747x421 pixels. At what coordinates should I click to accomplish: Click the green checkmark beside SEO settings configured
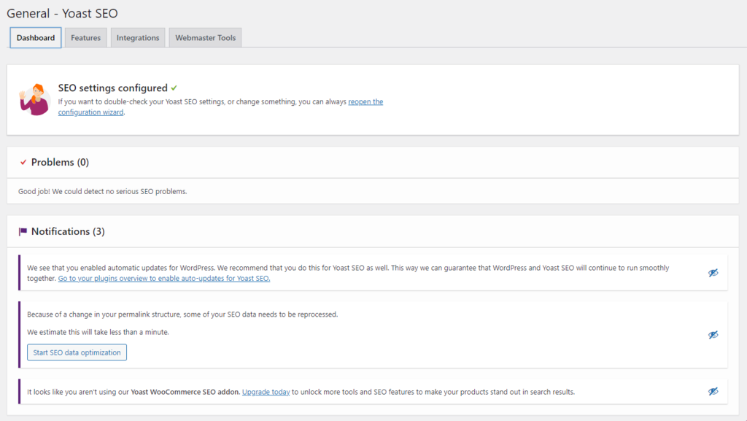click(173, 88)
